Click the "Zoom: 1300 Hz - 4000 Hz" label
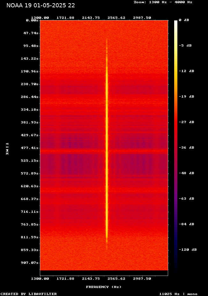This screenshot has height=296, width=208. tap(163, 2)
